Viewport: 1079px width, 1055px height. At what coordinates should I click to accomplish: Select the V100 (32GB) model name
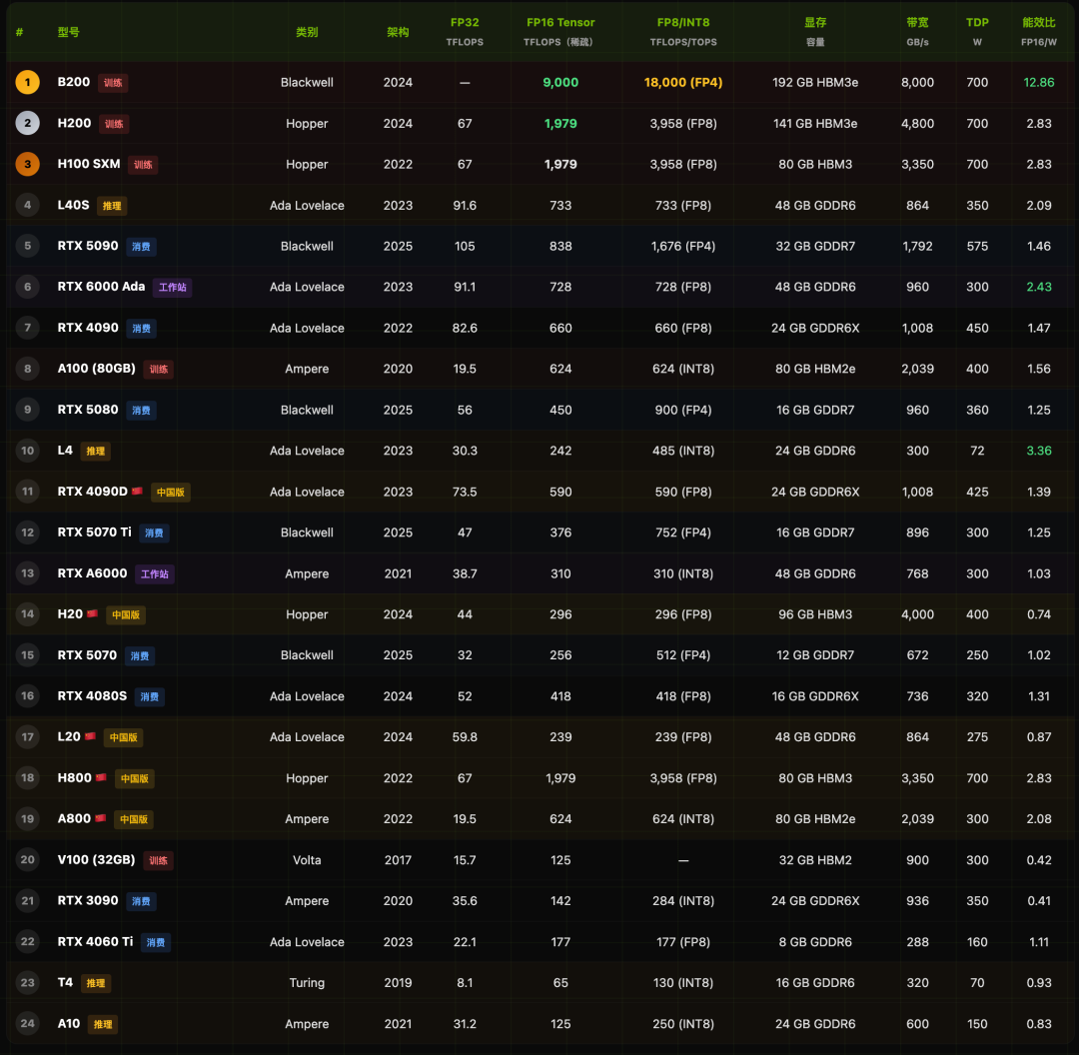96,859
